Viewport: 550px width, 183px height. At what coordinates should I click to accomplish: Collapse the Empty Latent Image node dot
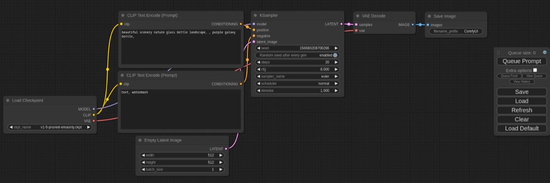(140, 140)
